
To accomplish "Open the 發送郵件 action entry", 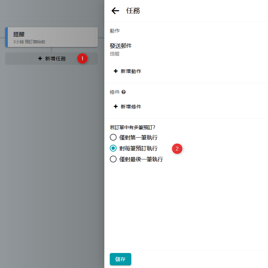I will coord(121,46).
